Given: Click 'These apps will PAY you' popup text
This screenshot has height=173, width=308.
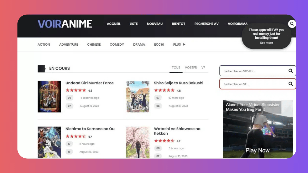Looking at the screenshot, I should click(266, 34).
